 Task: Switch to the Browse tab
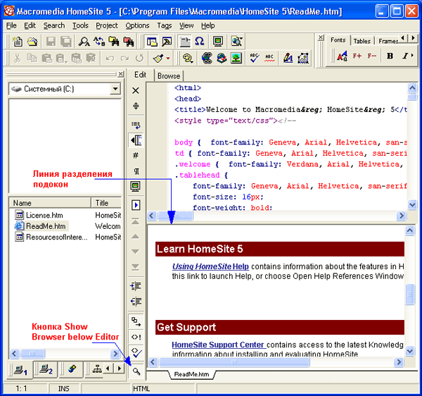click(x=169, y=76)
